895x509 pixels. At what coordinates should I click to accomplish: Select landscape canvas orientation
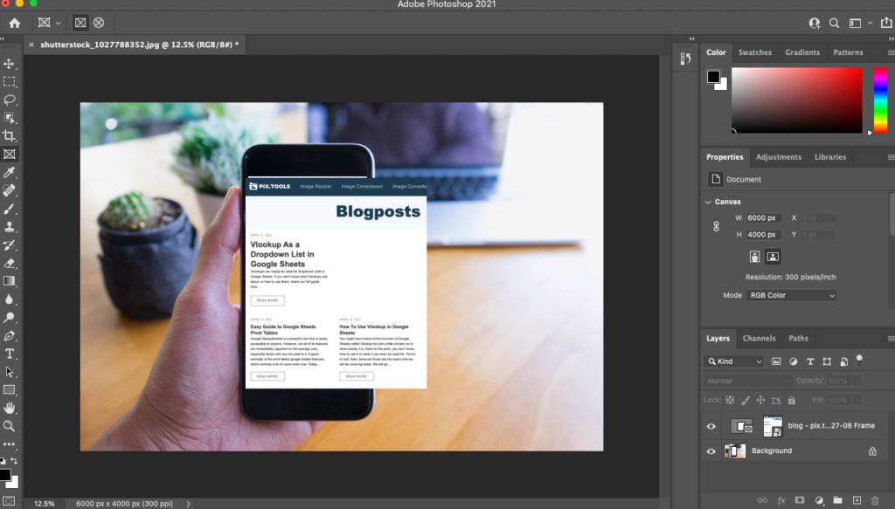[x=773, y=256]
